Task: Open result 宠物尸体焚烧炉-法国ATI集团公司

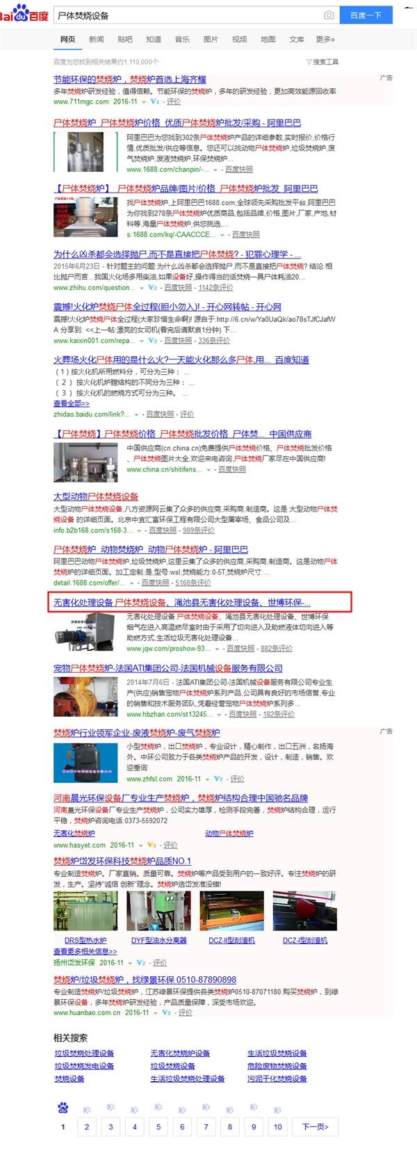Action: click(168, 668)
